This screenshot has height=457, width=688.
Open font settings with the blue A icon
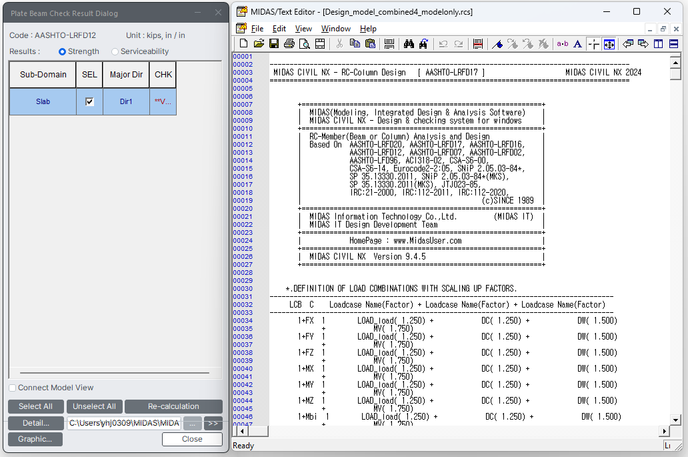click(x=578, y=43)
